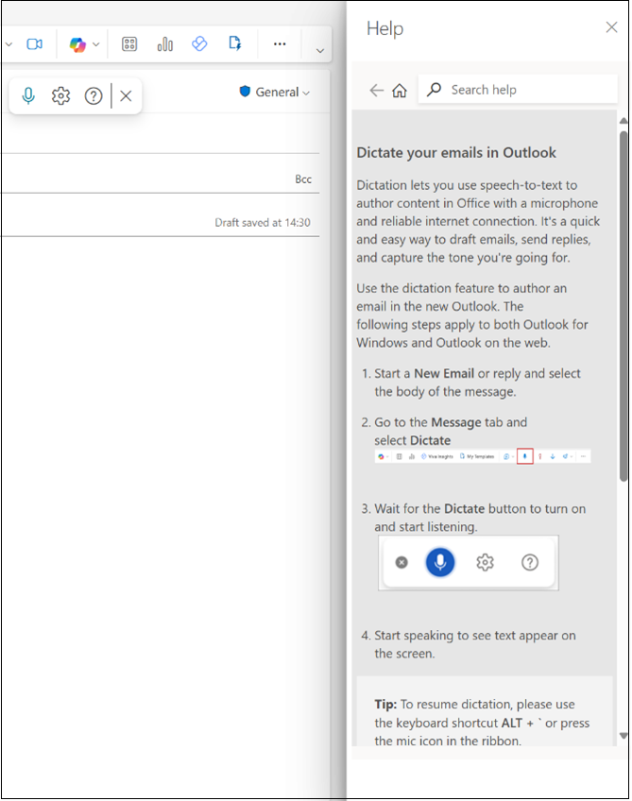Click the 'Dictate your emails in Outlook' heading
Viewport: 632px width, 801px height.
pyautogui.click(x=456, y=153)
